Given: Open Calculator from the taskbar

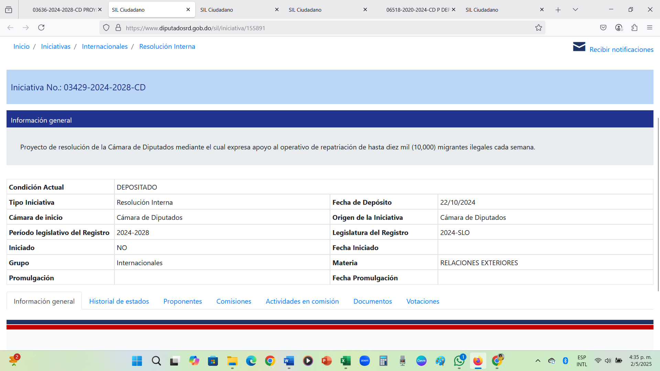Looking at the screenshot, I should click(x=383, y=361).
